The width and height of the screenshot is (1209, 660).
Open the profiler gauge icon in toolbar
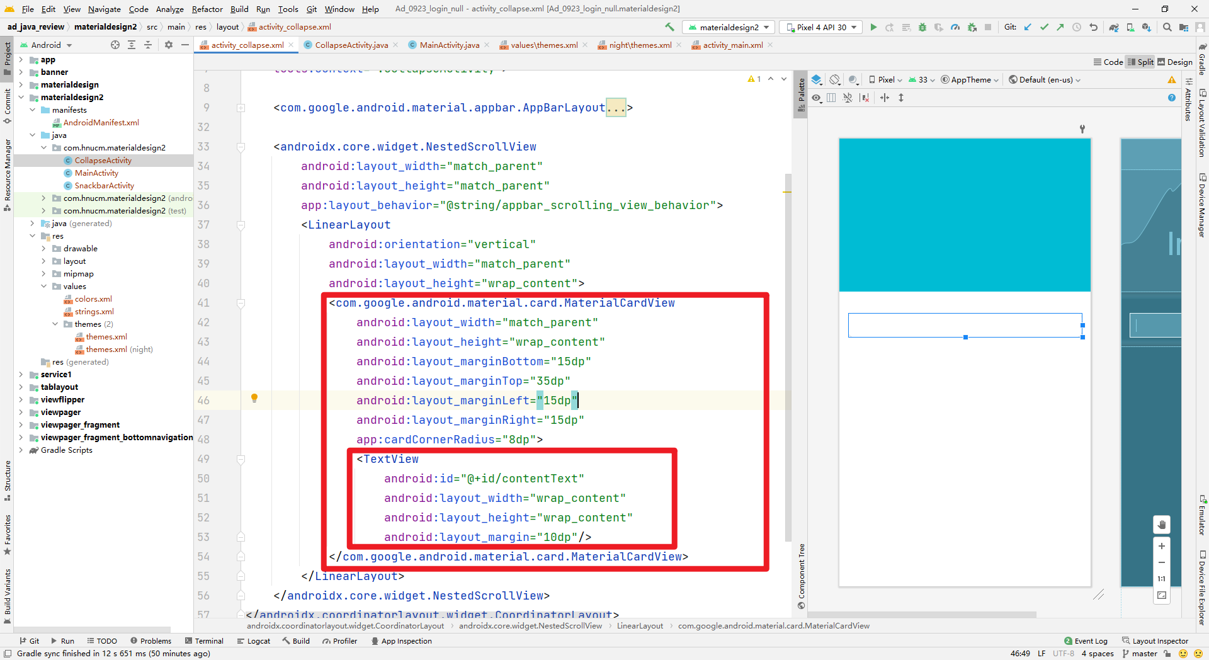tap(955, 27)
